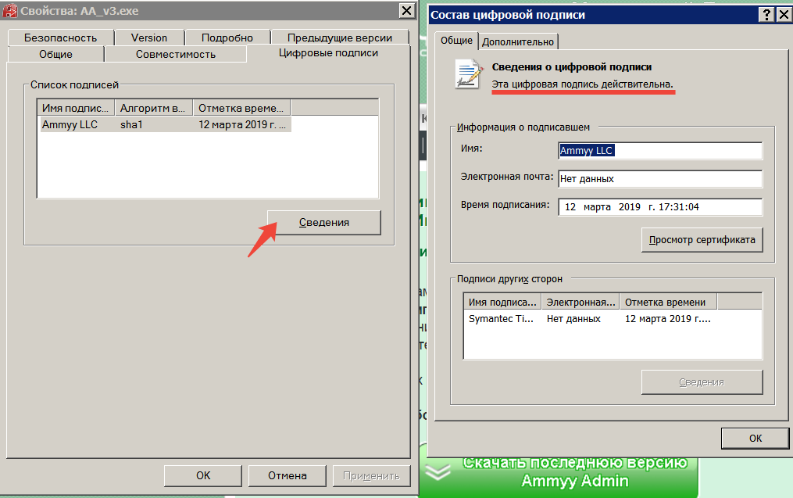Screen dimensions: 793x498
Task: Sort by Алгоритм column header
Action: tap(154, 109)
